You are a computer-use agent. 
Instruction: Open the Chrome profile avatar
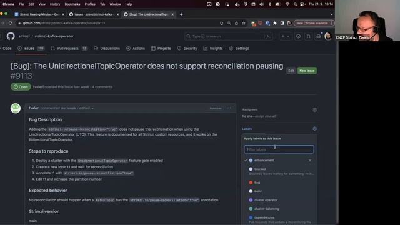(x=289, y=23)
